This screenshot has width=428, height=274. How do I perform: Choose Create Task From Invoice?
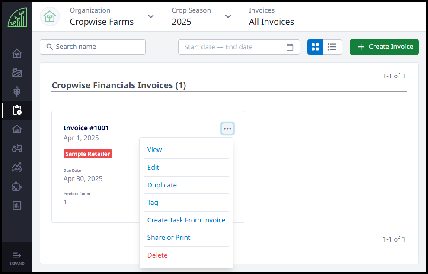pos(186,220)
